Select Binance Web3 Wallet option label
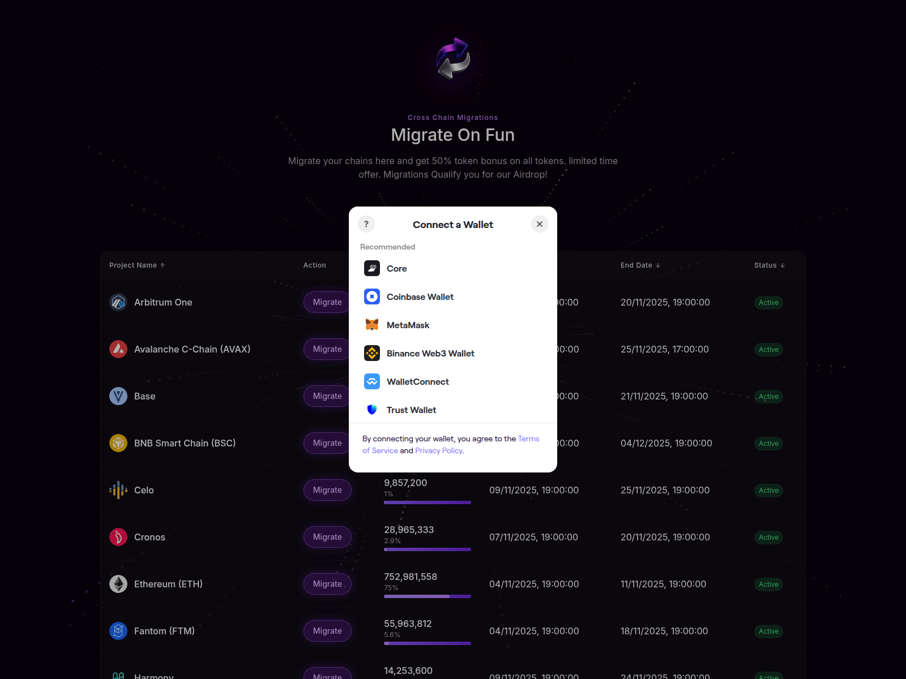 tap(430, 353)
